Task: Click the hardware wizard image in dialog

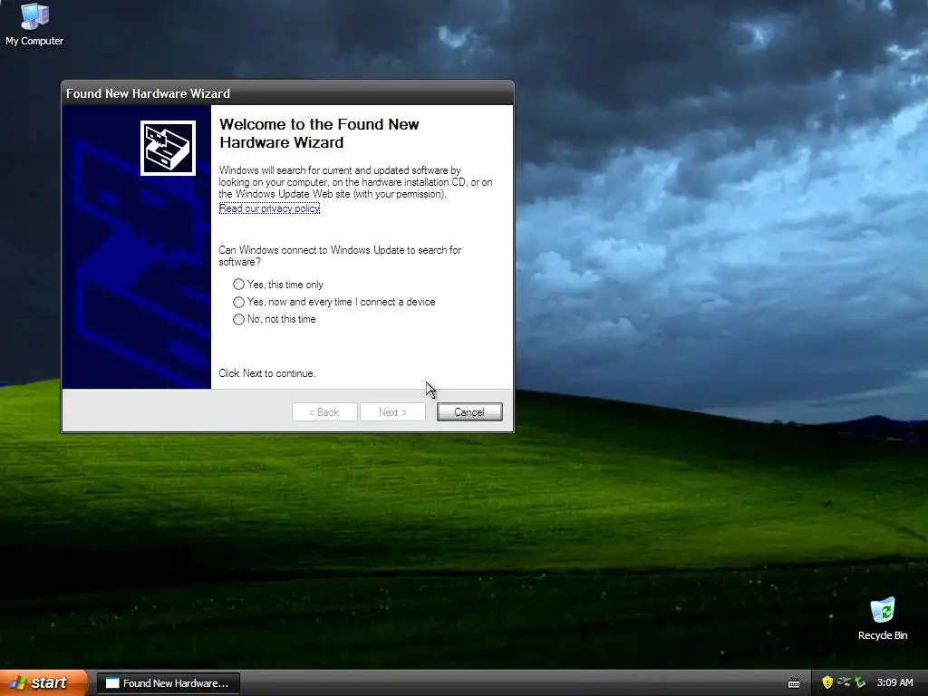Action: pos(168,148)
